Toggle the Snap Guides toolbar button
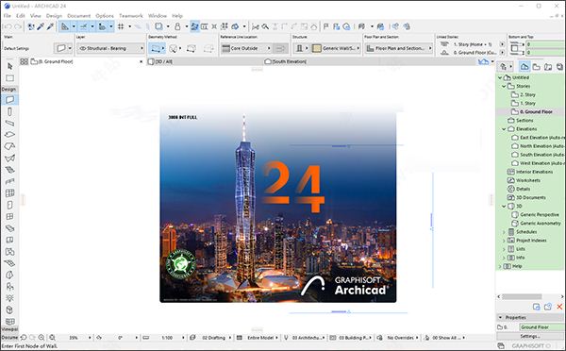The image size is (566, 351). [x=84, y=26]
